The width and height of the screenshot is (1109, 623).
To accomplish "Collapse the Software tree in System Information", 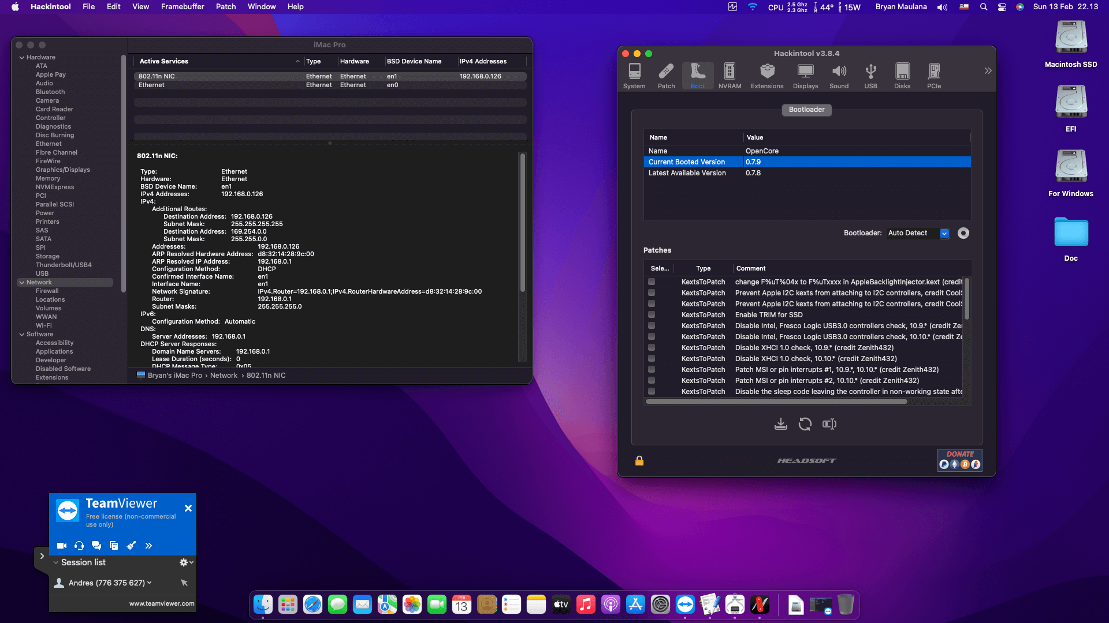I will pyautogui.click(x=22, y=334).
